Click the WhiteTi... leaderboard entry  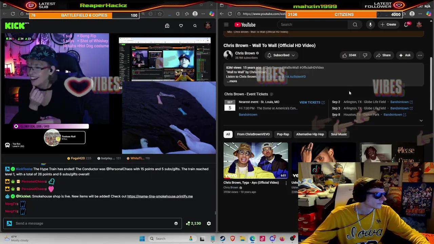click(138, 158)
